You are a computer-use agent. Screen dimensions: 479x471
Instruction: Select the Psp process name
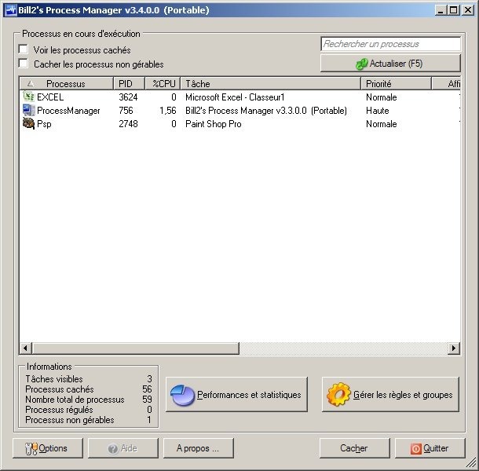point(44,124)
